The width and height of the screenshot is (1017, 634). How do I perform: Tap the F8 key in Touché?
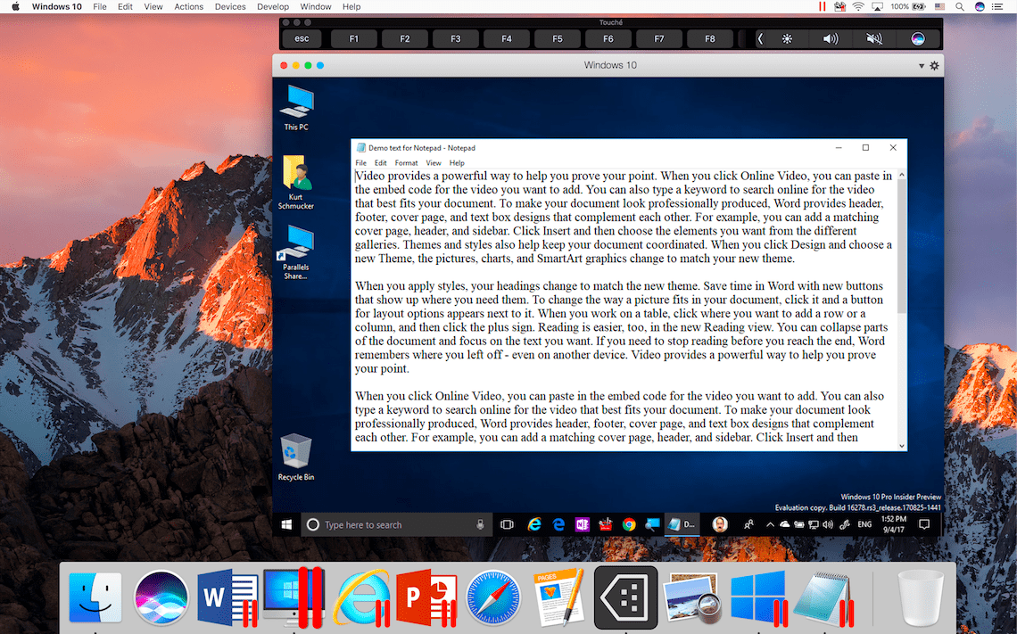click(x=710, y=39)
